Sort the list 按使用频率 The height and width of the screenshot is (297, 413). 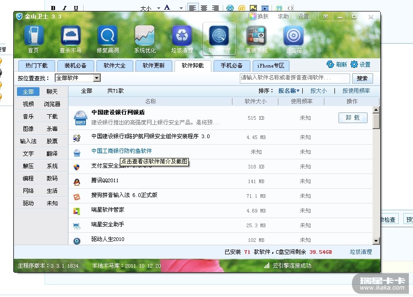point(356,91)
